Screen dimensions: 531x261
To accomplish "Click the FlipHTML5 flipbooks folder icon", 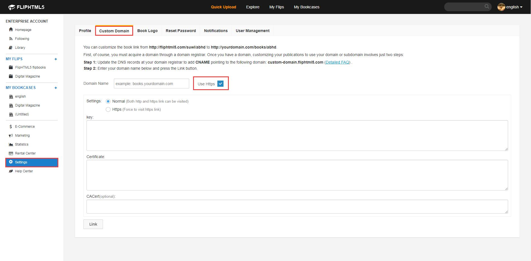I will coord(11,67).
